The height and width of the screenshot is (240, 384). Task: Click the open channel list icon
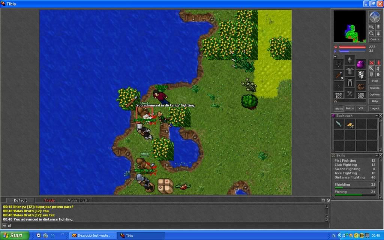point(323,200)
